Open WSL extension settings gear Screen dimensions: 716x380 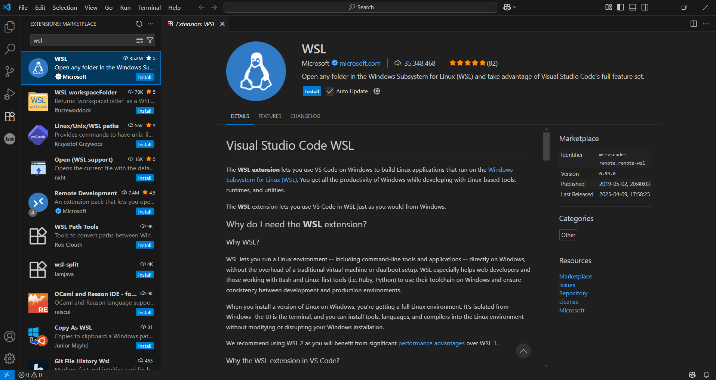click(x=377, y=91)
